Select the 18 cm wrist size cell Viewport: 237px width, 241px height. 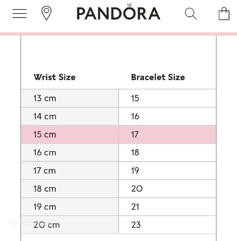tap(69, 189)
